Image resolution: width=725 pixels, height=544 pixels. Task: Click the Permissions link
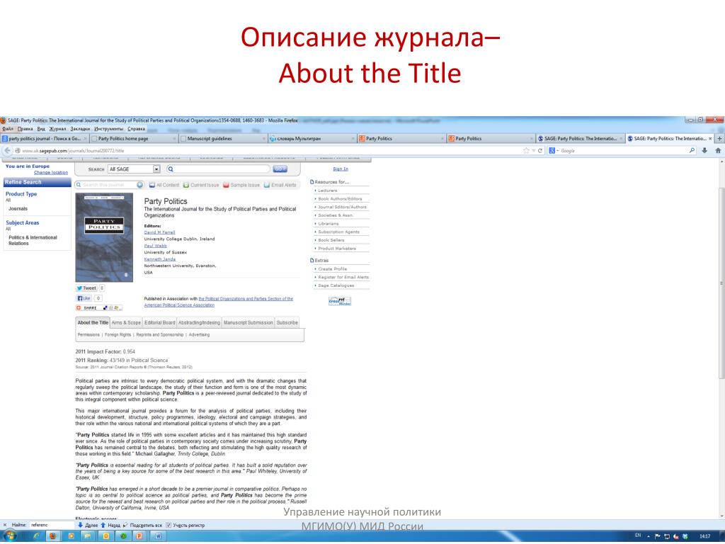tap(89, 335)
